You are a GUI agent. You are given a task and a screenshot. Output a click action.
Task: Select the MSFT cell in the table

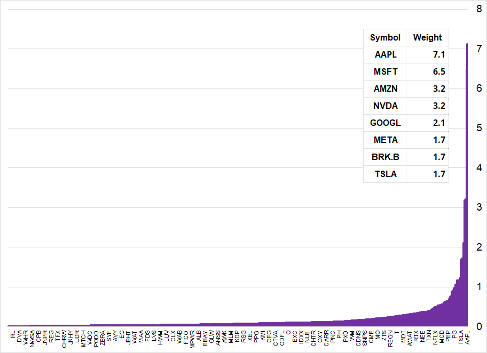coord(385,71)
